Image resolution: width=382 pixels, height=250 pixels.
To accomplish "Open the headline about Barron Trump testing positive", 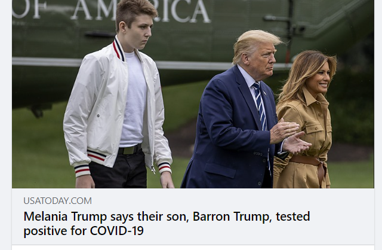I will [167, 224].
